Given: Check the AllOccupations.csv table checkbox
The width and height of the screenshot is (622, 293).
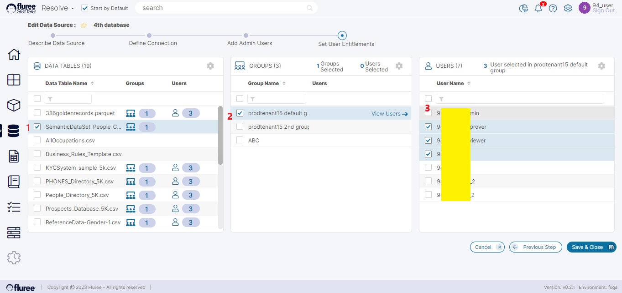Looking at the screenshot, I should coord(37,141).
